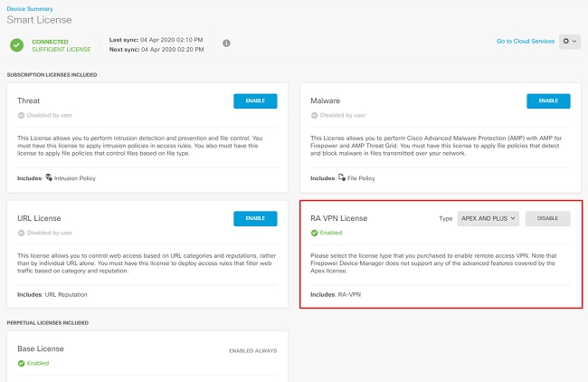Click the Base License card title
Screen dimensions: 588x382
[x=41, y=349]
